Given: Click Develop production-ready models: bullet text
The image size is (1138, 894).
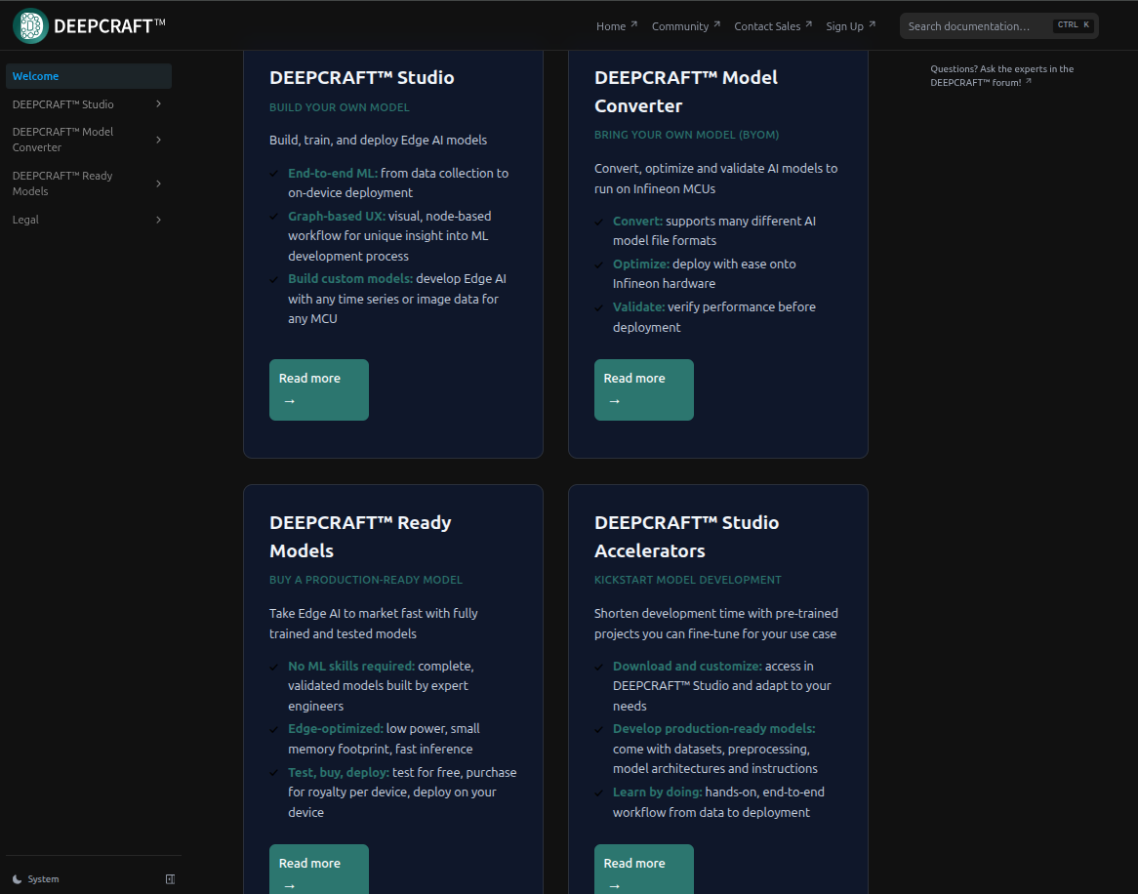Looking at the screenshot, I should point(714,728).
